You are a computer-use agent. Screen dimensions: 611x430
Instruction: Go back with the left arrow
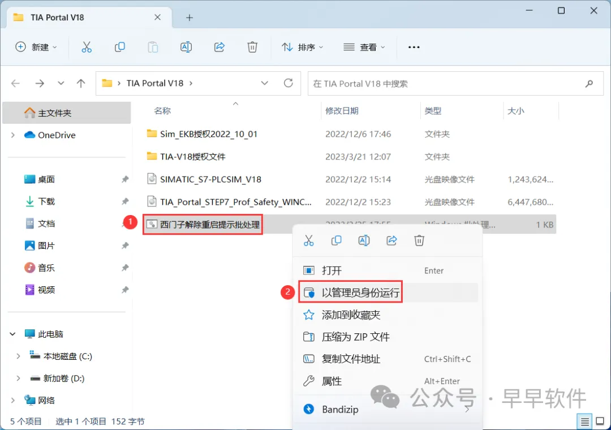tap(16, 83)
